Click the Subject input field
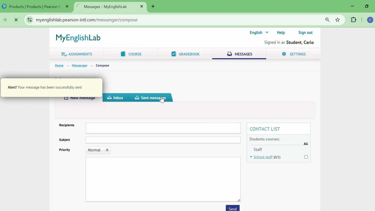This screenshot has width=375, height=211. pyautogui.click(x=163, y=140)
